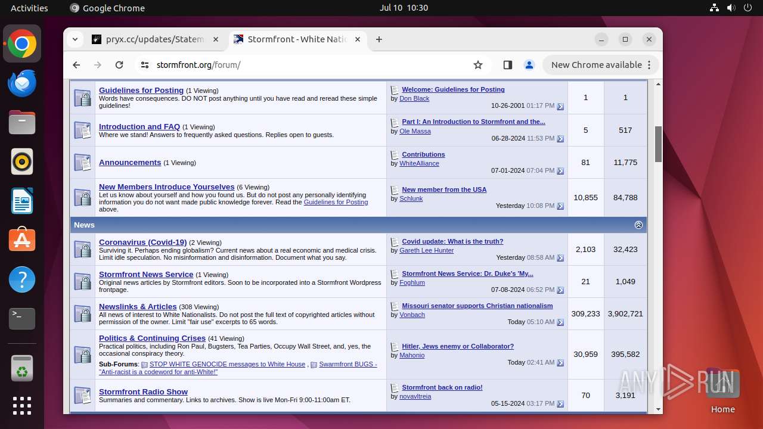Bookmark this page with the star icon
The height and width of the screenshot is (429, 763).
[478, 65]
